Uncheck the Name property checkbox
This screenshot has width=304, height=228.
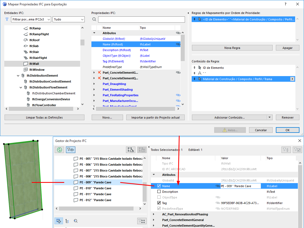pyautogui.click(x=159, y=186)
